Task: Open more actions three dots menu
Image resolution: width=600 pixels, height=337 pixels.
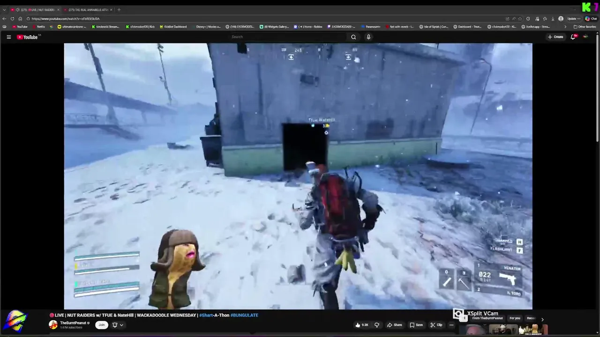Action: pyautogui.click(x=451, y=325)
